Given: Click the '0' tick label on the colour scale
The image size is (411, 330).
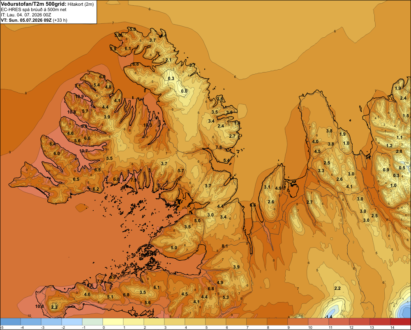Looking at the screenshot, I should pyautogui.click(x=104, y=328).
